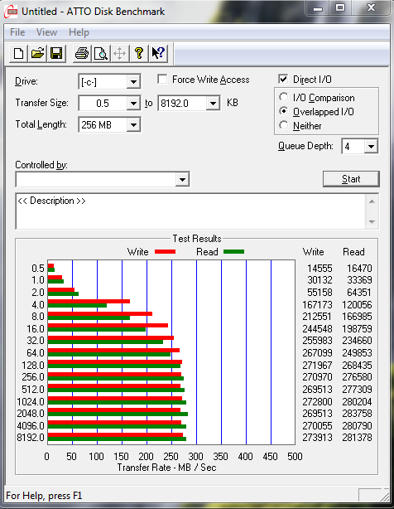Expand the Queue Depth dropdown

[371, 147]
